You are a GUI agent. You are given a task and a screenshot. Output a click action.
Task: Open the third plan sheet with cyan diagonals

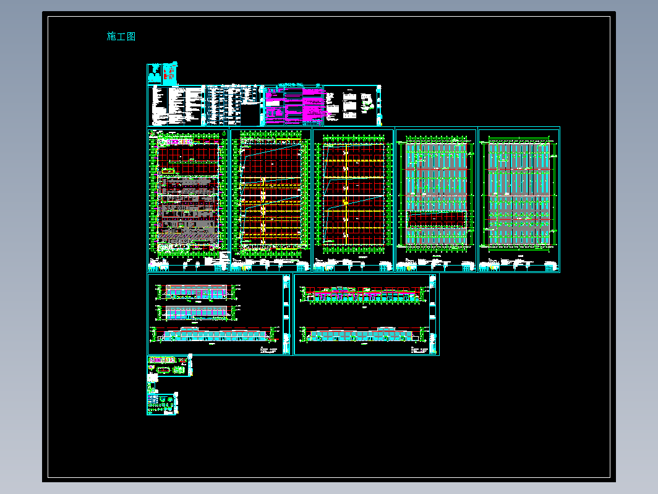point(353,199)
